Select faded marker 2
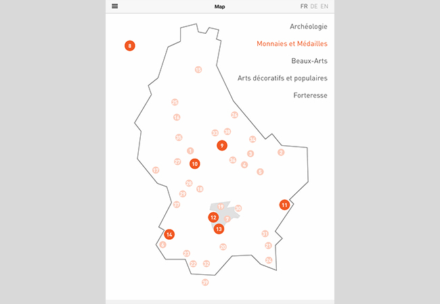This screenshot has height=304, width=440. 281,153
